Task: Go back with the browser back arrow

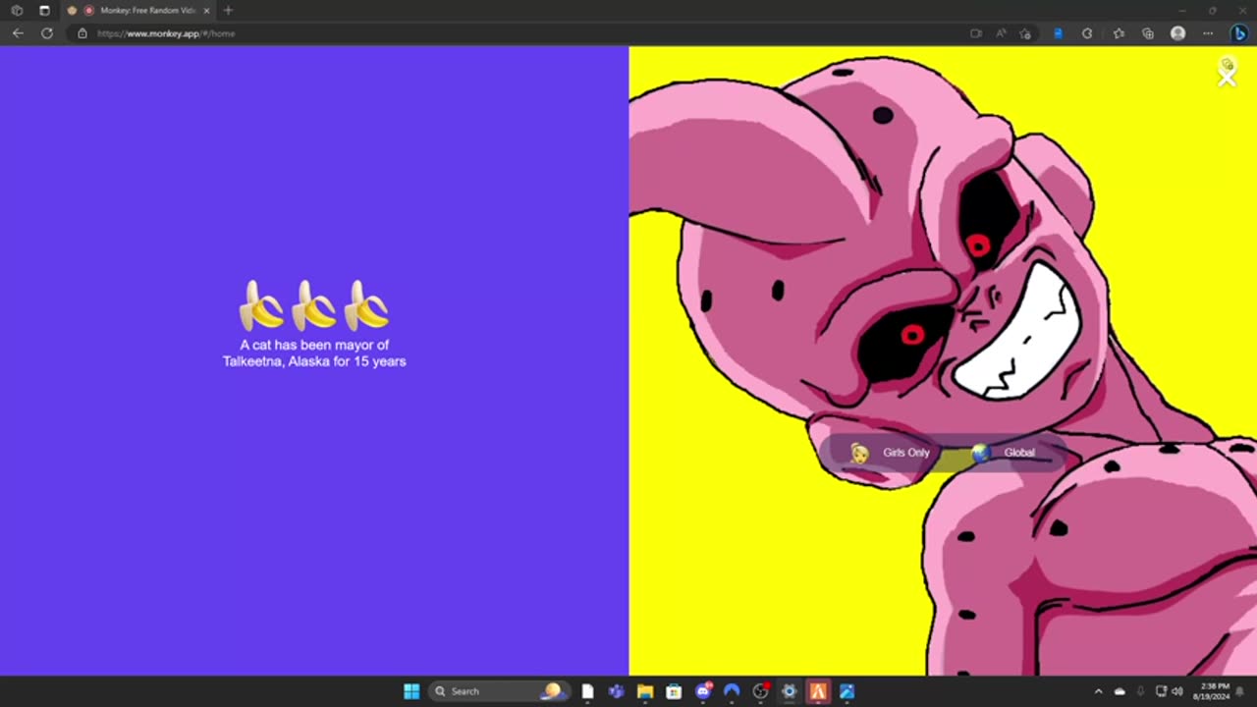Action: tap(18, 33)
